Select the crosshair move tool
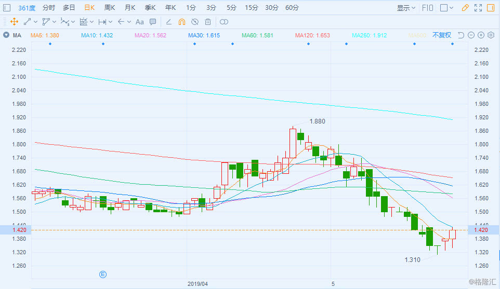The image size is (500, 289). pos(14,22)
